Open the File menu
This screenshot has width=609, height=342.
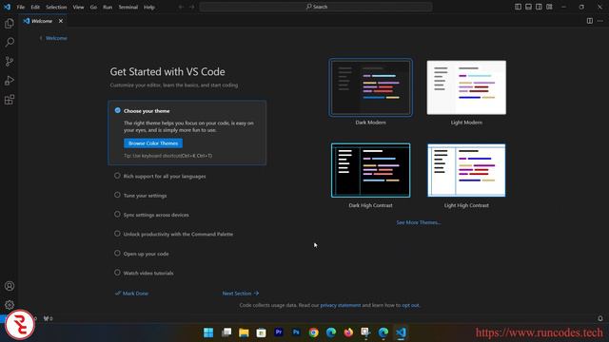point(21,7)
